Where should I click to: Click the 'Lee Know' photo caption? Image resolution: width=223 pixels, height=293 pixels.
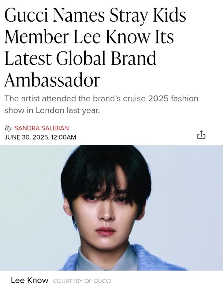[30, 280]
